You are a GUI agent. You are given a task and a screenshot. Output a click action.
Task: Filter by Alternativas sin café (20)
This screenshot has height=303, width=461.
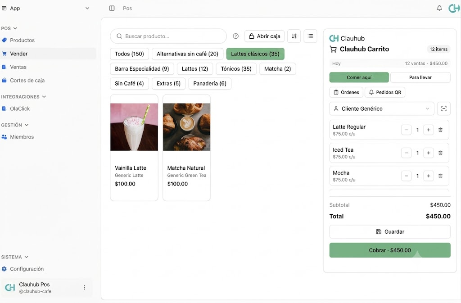click(x=187, y=54)
